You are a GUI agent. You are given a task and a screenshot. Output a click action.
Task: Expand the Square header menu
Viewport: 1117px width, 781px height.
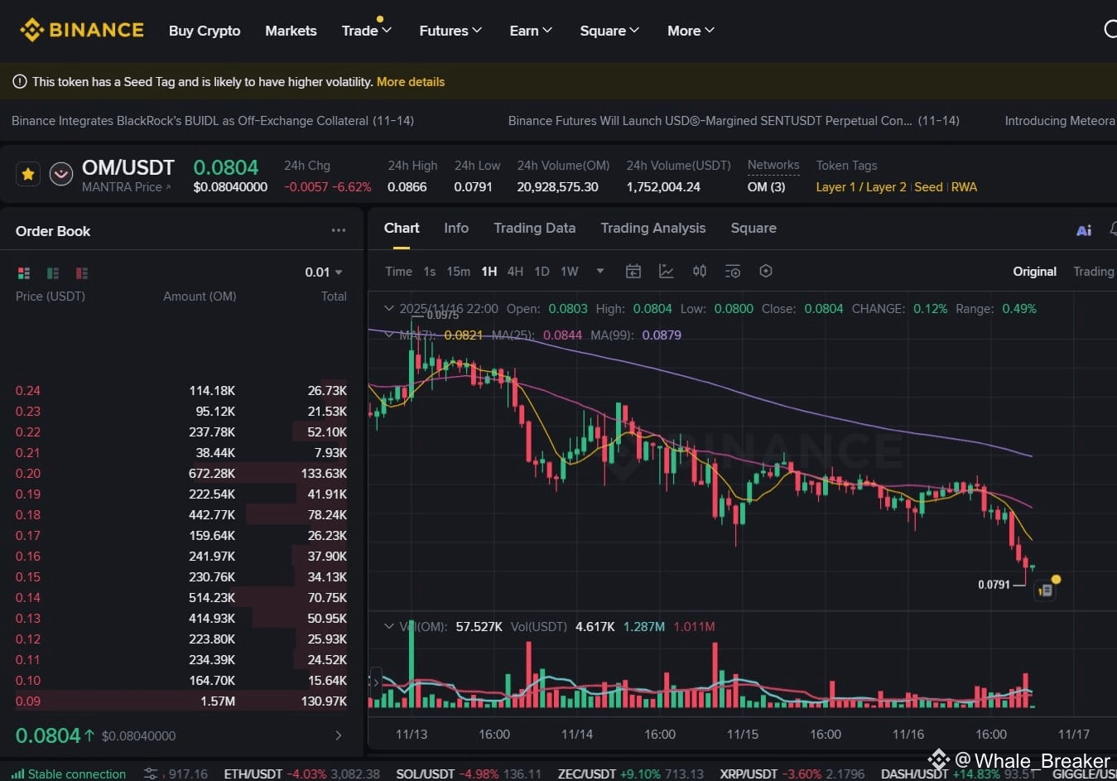(x=609, y=31)
